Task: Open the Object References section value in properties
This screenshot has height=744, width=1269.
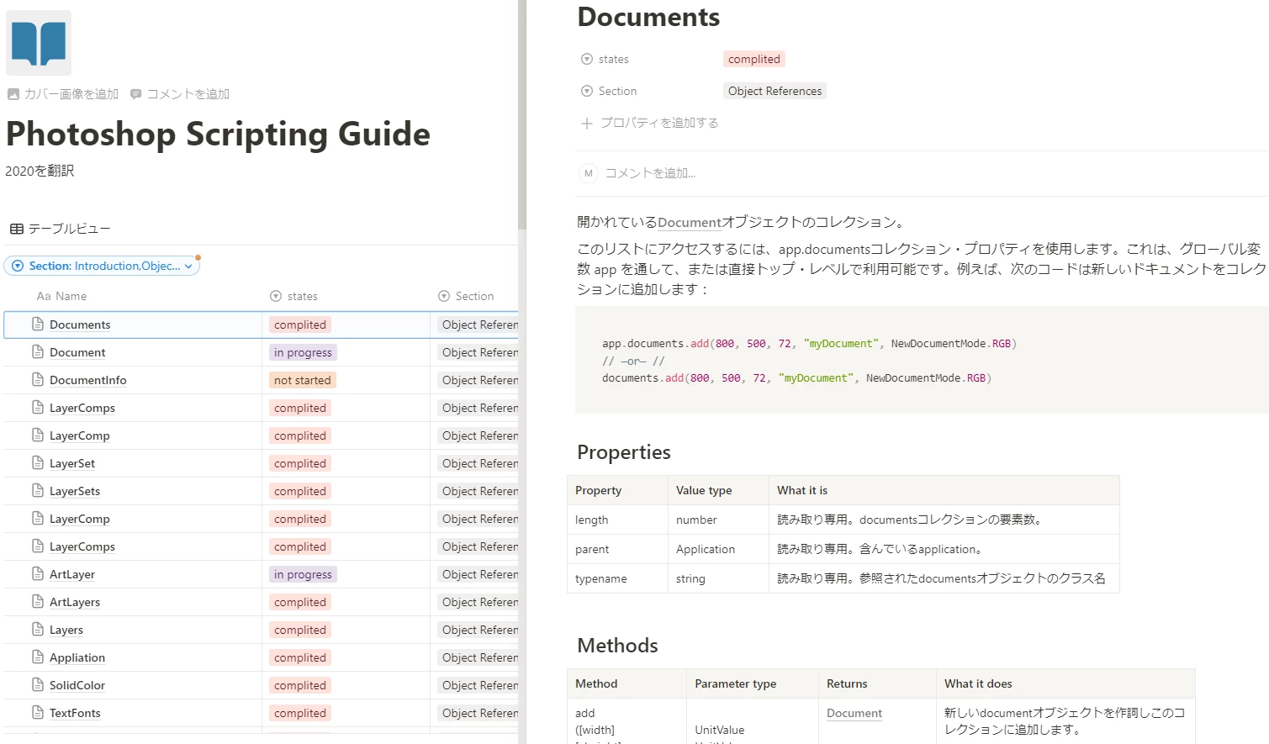Action: coord(775,91)
